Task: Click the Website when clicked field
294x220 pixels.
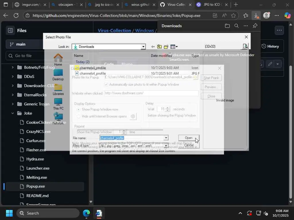Action: click(x=151, y=93)
